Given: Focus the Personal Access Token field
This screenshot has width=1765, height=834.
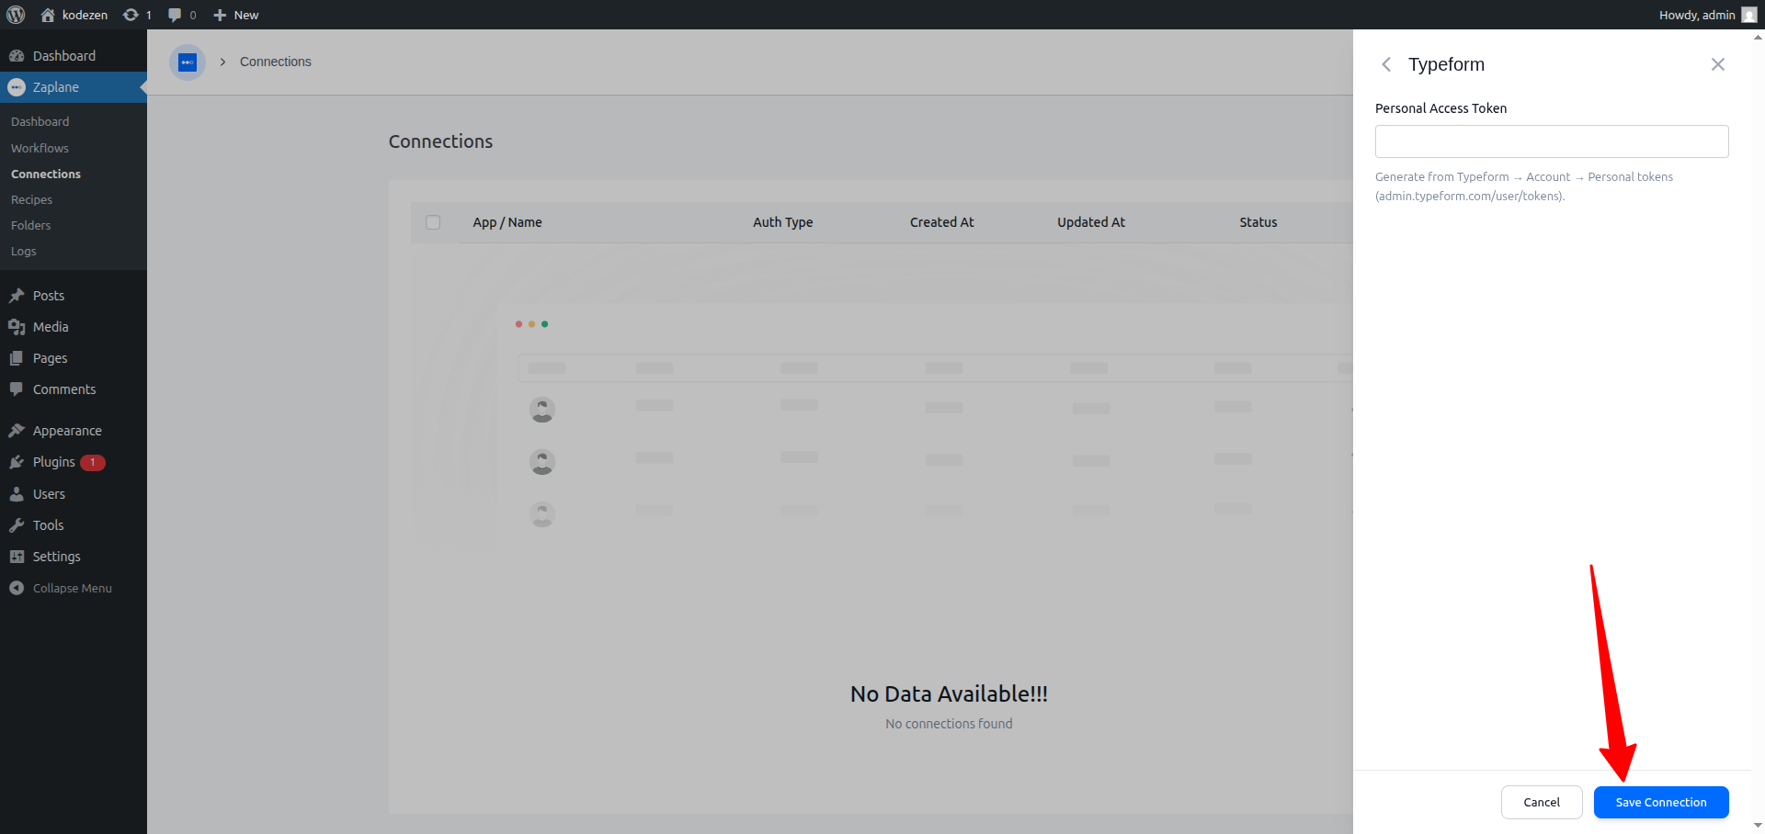Looking at the screenshot, I should click(1552, 141).
